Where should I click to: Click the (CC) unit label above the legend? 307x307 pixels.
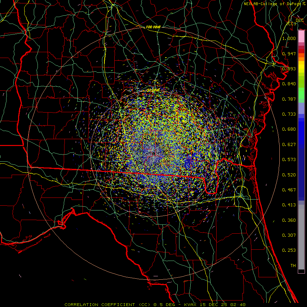291,24
